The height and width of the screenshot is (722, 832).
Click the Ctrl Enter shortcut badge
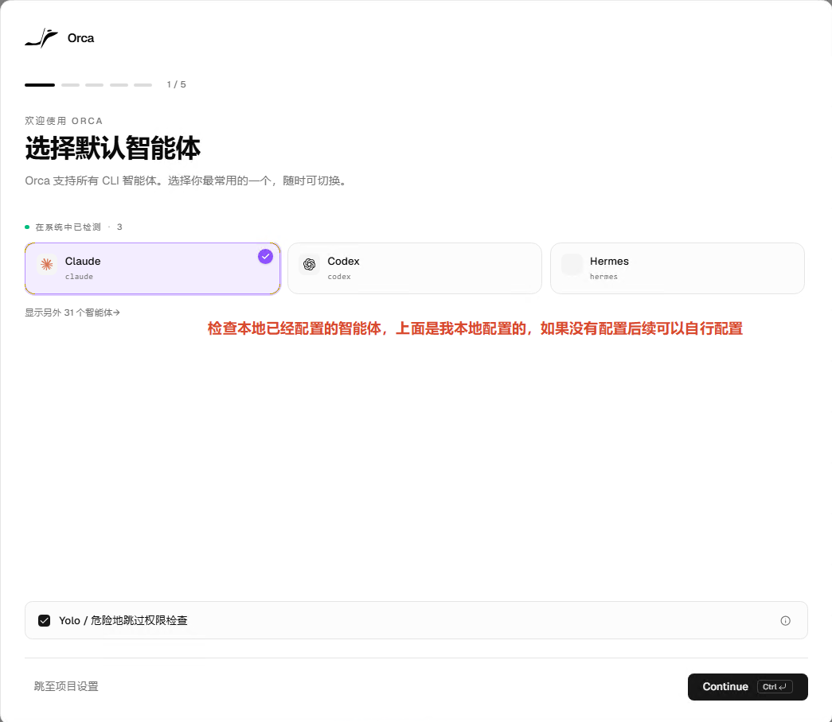[x=775, y=687]
